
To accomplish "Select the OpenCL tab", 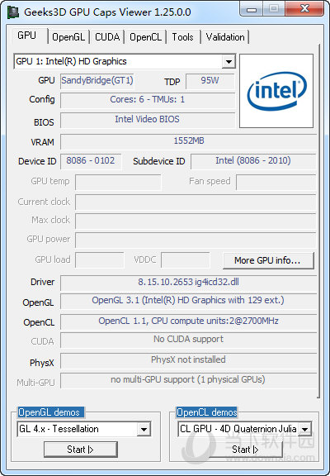I will (145, 37).
